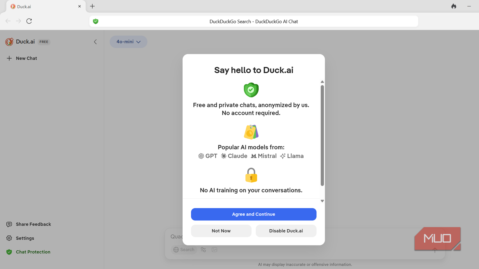Select the Duck.ai browser tab
Image resolution: width=479 pixels, height=269 pixels.
[x=46, y=6]
